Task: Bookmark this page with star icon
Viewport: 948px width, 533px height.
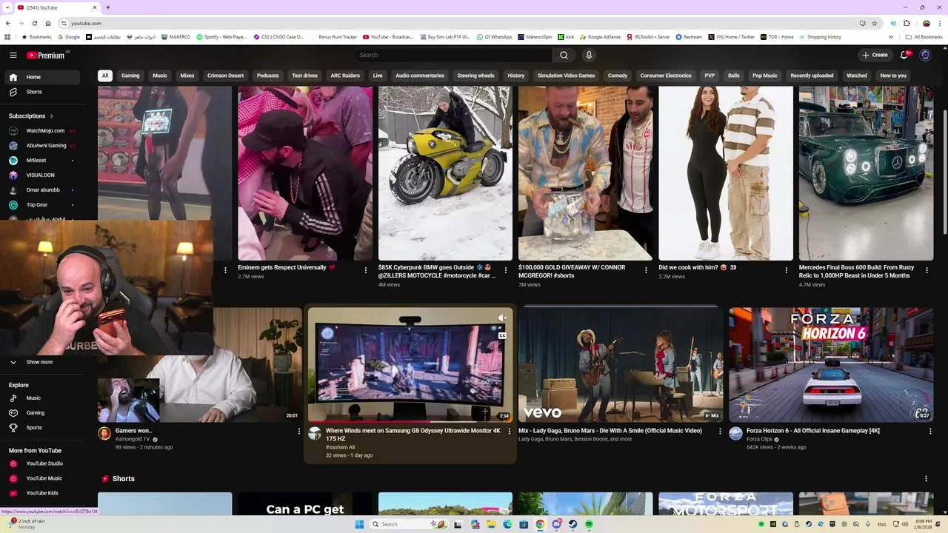Action: (875, 23)
